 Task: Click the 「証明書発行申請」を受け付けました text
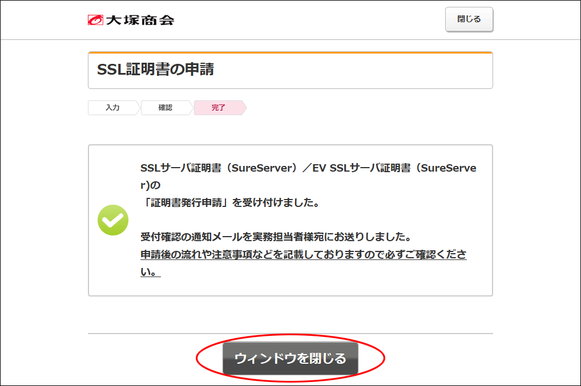coord(230,202)
